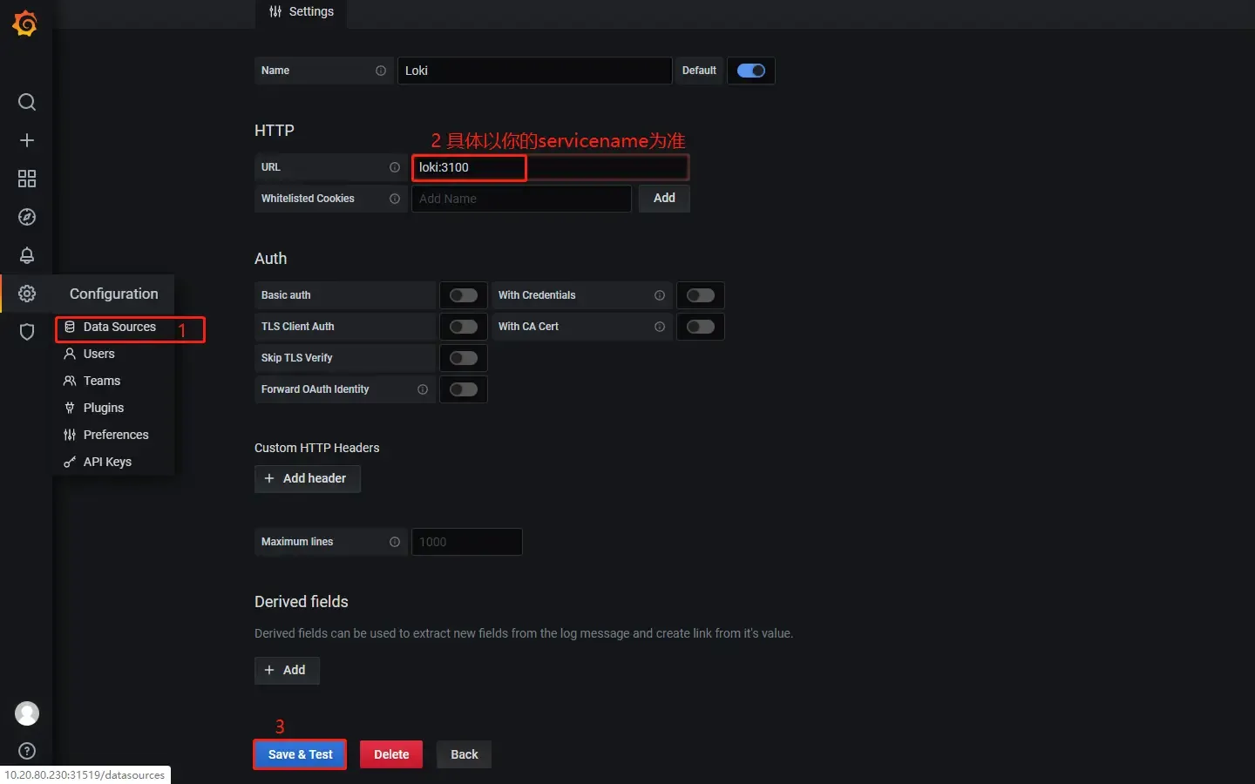Select Data Sources in Configuration menu

coord(119,328)
